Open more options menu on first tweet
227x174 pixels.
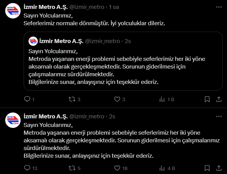click(219, 7)
